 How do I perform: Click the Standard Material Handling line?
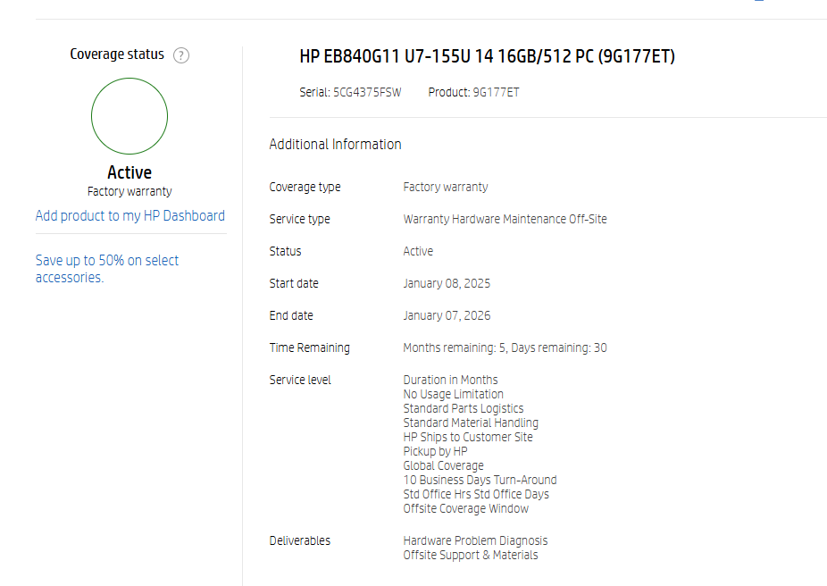(x=471, y=423)
